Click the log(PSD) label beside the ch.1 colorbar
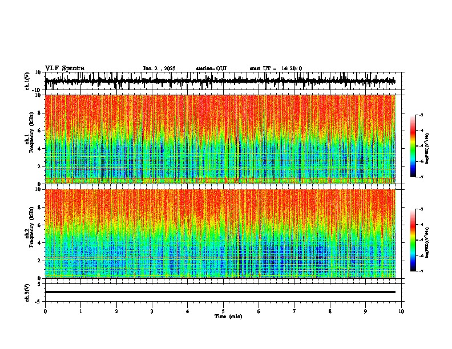Image resolution: width=452 pixels, height=349 pixels. (427, 149)
